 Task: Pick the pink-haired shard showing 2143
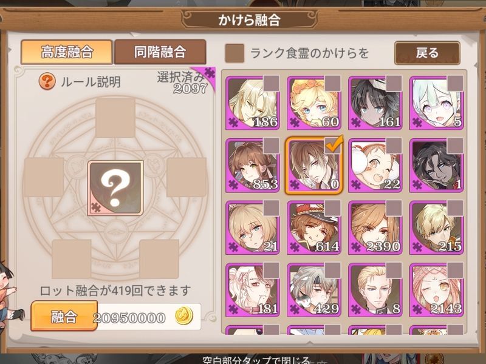point(436,290)
